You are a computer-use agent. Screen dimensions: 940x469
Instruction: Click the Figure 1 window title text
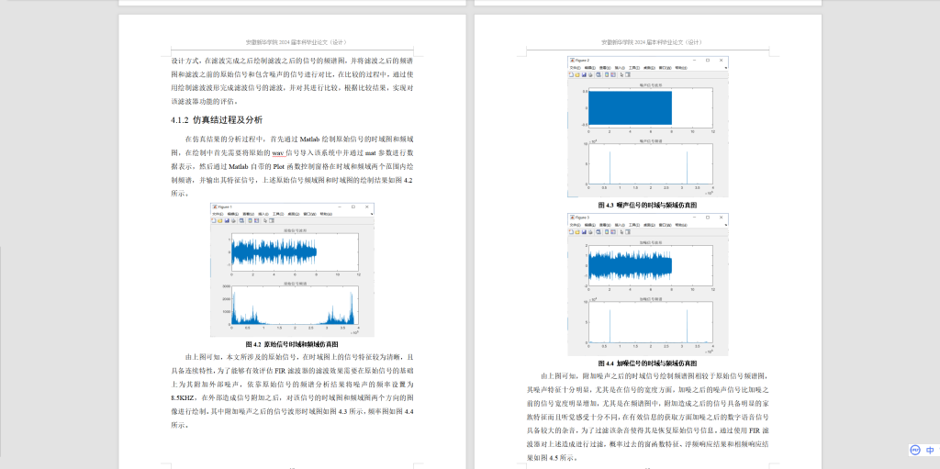point(225,207)
